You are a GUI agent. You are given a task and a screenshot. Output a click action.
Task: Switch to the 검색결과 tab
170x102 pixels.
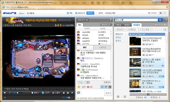click(x=137, y=25)
